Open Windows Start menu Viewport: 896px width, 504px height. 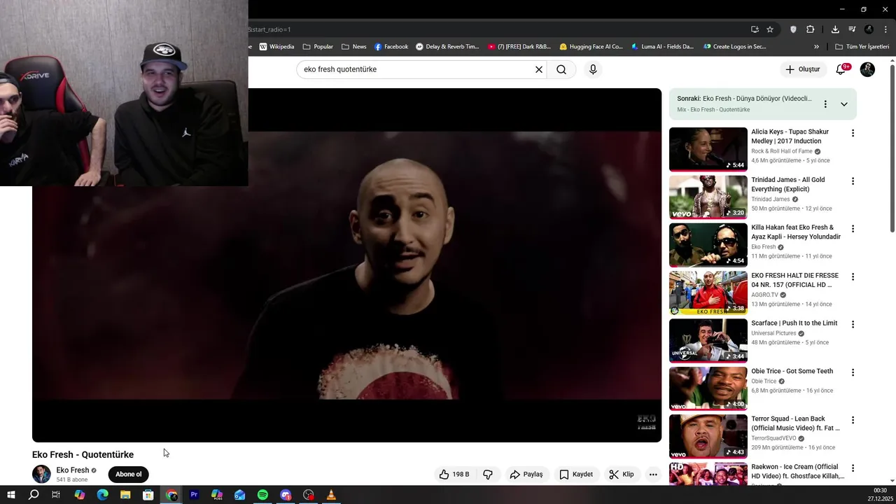click(x=10, y=495)
